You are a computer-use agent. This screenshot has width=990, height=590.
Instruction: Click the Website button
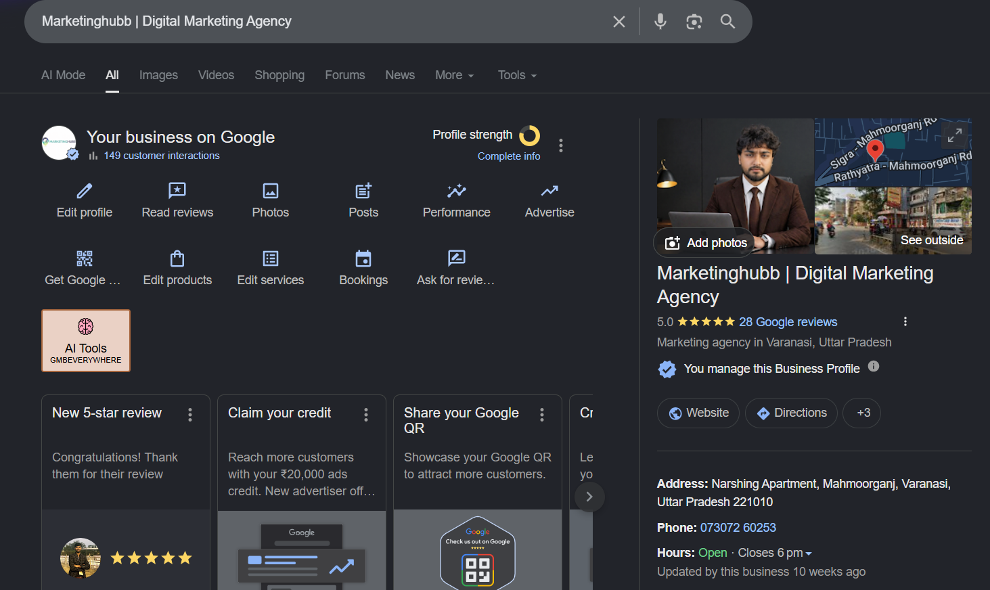coord(698,413)
